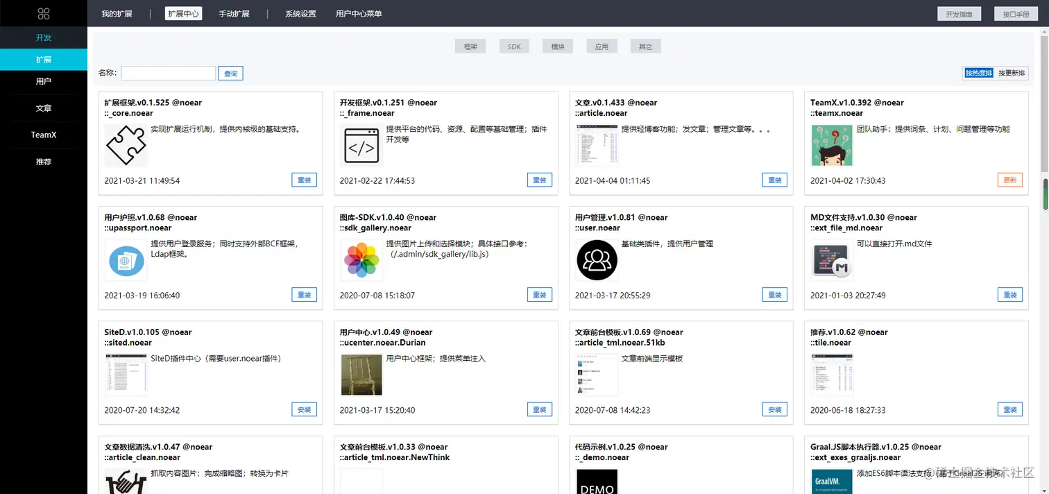The height and width of the screenshot is (494, 1049).
Task: Click the black DEMO icon of 代码示例
Action: click(596, 482)
